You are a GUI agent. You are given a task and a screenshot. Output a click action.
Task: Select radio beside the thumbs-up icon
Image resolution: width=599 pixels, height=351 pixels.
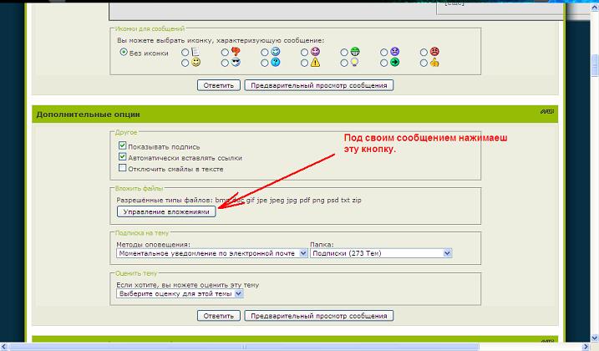tap(424, 63)
